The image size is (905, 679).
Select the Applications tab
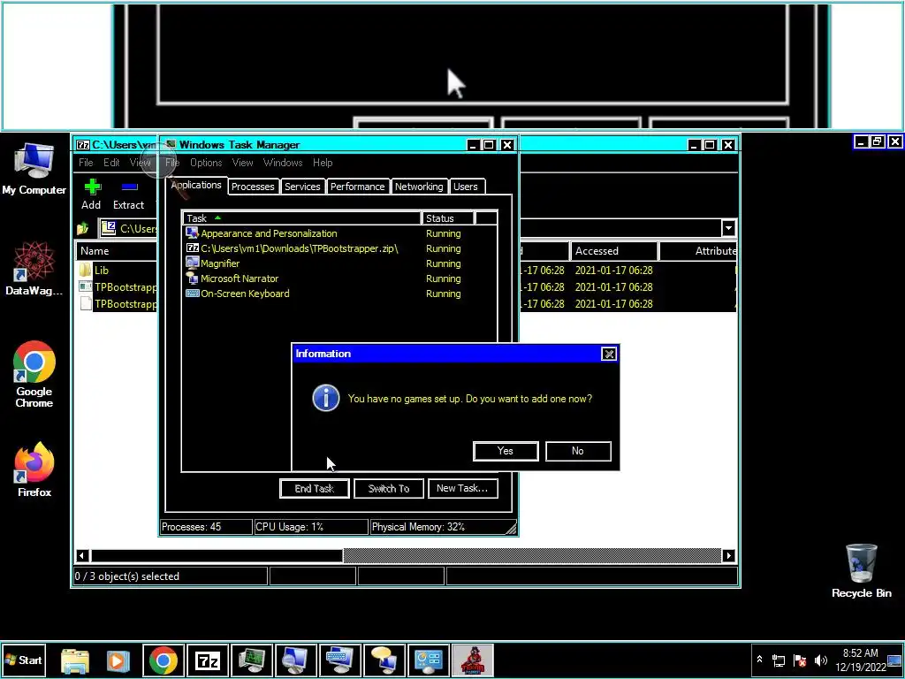(x=196, y=185)
